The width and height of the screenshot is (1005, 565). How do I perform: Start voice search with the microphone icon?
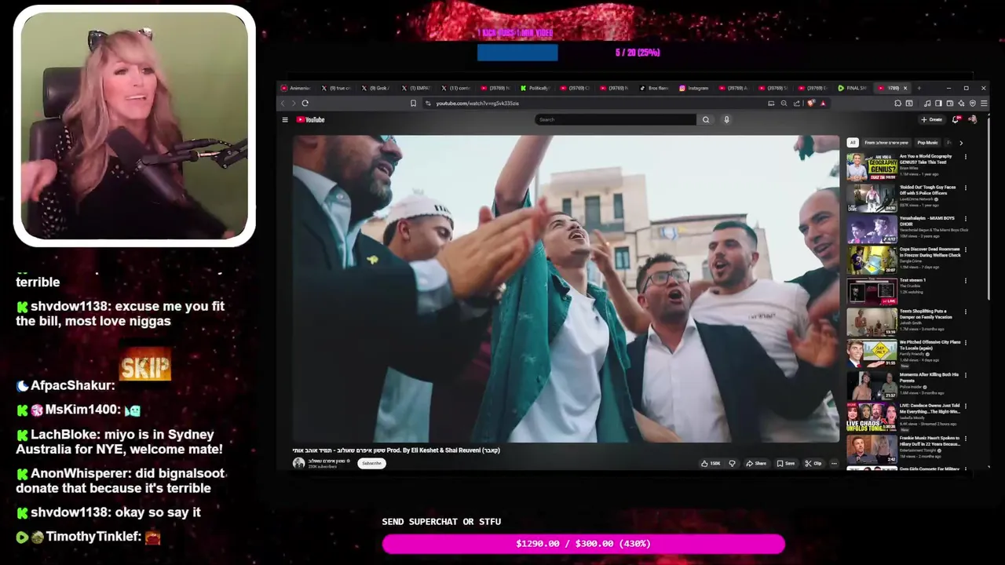point(726,119)
